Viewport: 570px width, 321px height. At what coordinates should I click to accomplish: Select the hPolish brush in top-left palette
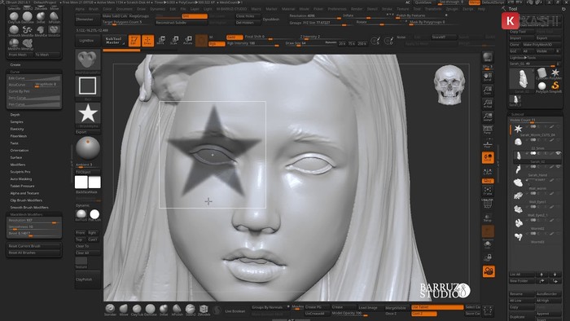pos(54,17)
